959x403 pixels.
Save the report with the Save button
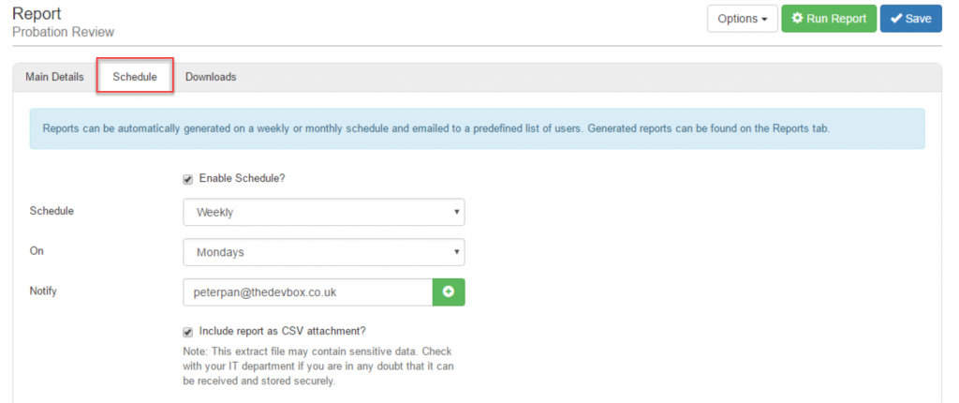point(910,19)
